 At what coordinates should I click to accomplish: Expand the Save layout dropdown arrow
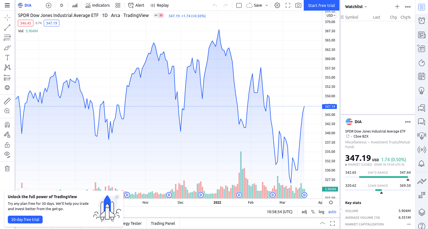pos(267,5)
